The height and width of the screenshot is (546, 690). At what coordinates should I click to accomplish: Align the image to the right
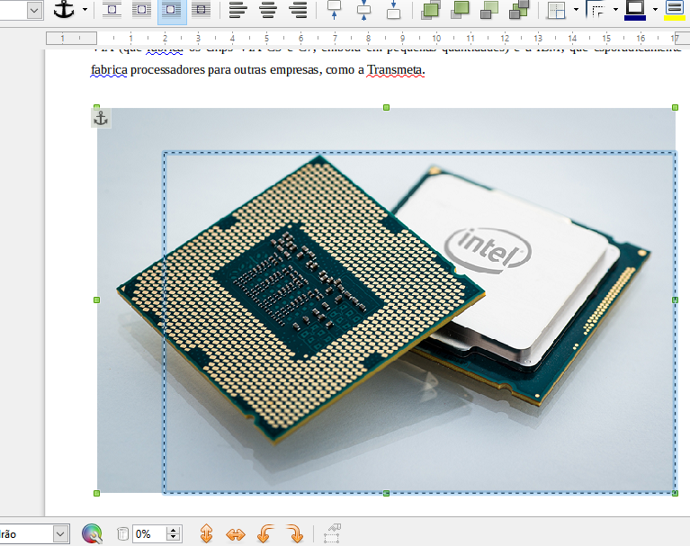point(298,10)
